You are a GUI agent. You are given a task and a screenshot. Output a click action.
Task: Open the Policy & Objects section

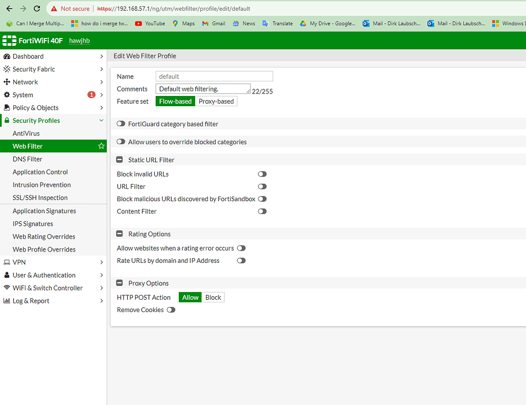tap(35, 107)
